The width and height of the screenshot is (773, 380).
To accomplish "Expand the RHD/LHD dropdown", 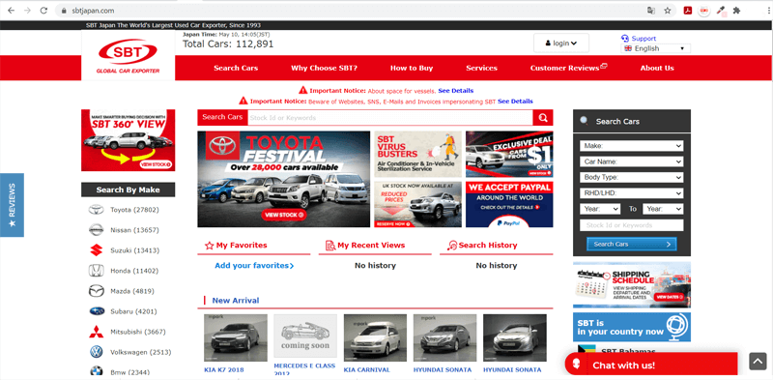I will 632,193.
